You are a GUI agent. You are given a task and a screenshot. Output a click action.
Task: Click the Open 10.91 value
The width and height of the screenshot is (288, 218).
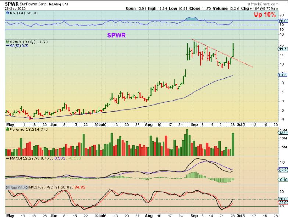[x=136, y=8]
